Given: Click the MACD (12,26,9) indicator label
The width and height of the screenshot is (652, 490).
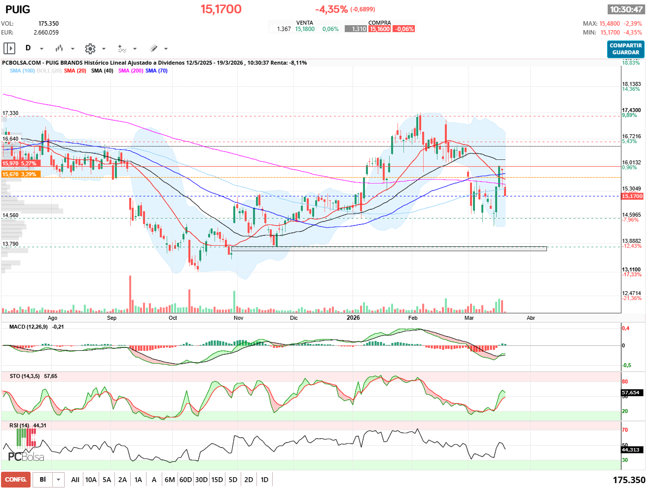Looking at the screenshot, I should [x=29, y=327].
